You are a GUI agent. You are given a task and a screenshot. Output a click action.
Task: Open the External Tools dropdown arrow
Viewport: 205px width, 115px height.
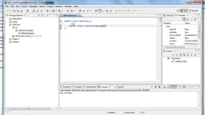tap(62, 11)
